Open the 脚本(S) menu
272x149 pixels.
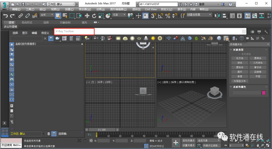click(182, 9)
